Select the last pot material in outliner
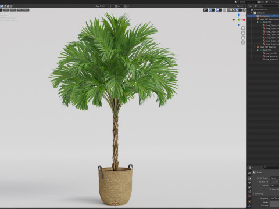Viewport: 279px width, 209px height. 271,59
